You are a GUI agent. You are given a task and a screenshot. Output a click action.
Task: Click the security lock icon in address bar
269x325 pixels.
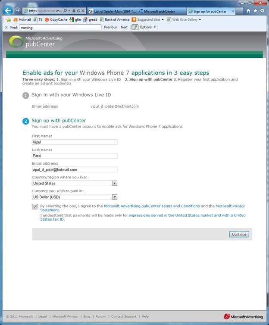[x=74, y=11]
